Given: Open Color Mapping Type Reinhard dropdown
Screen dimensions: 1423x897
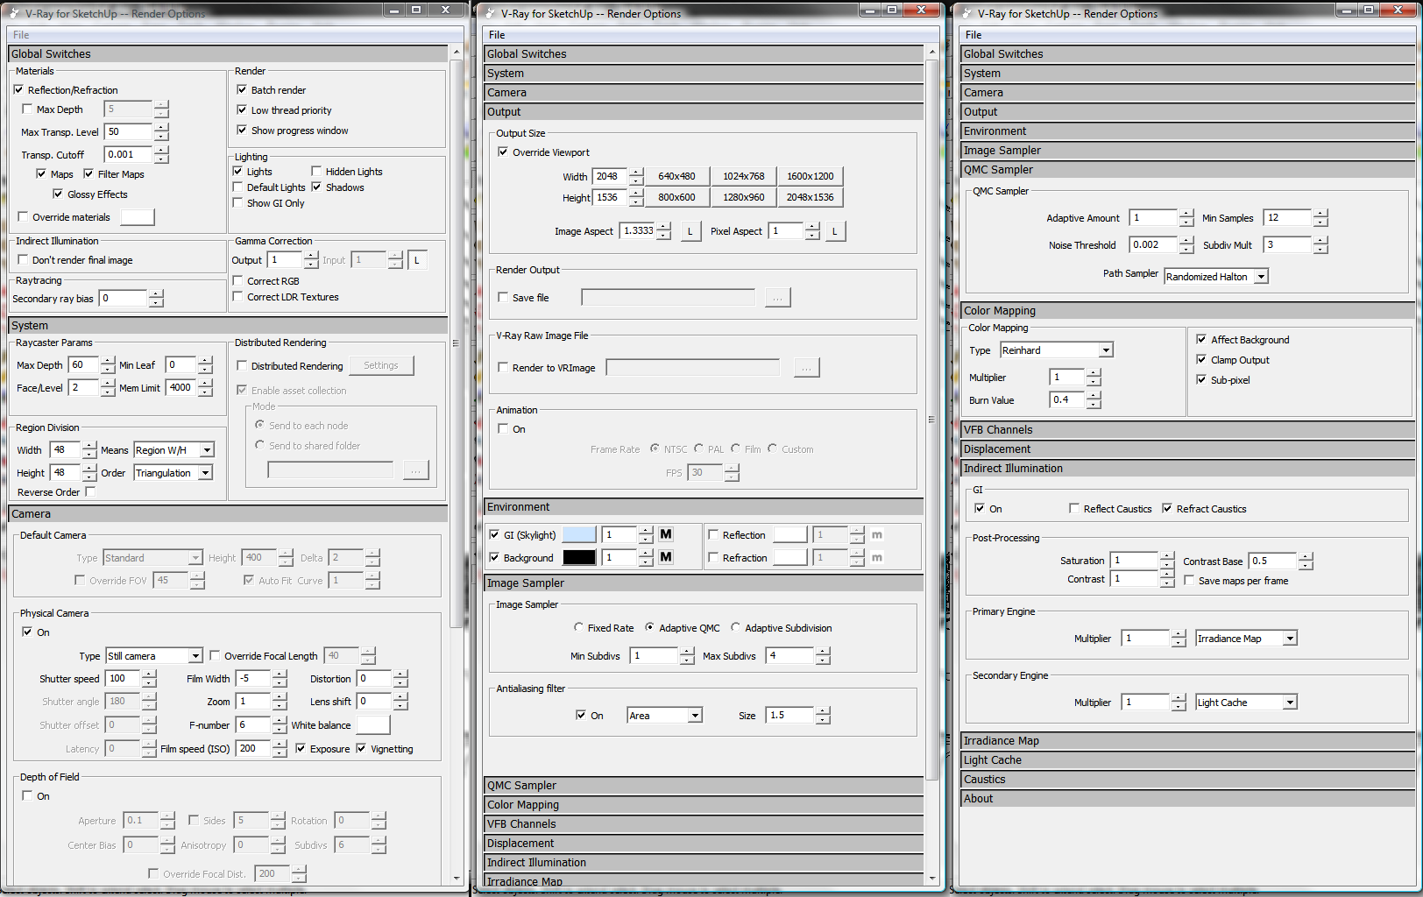Looking at the screenshot, I should [x=1106, y=350].
